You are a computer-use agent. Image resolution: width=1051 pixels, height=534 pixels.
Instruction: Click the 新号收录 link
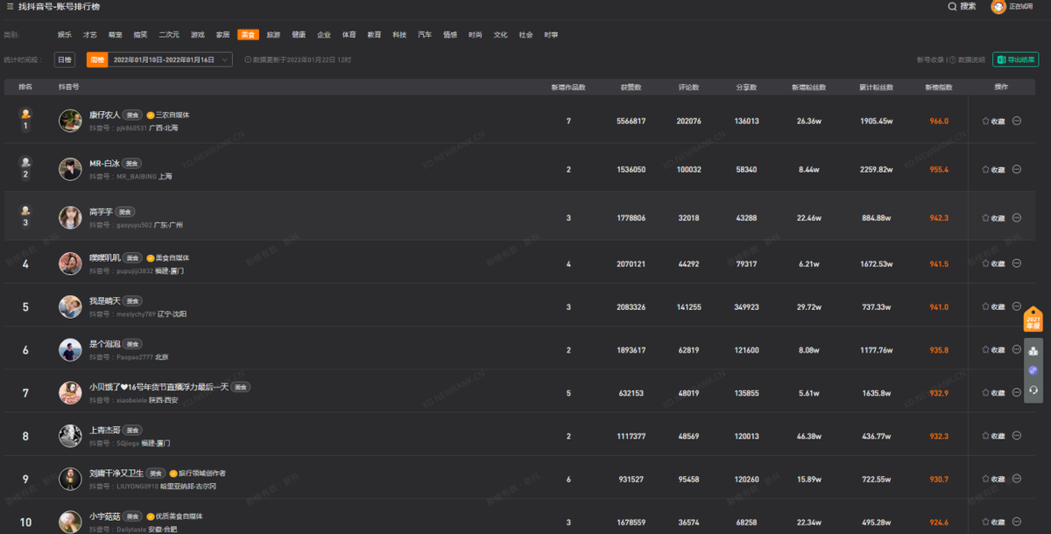930,60
